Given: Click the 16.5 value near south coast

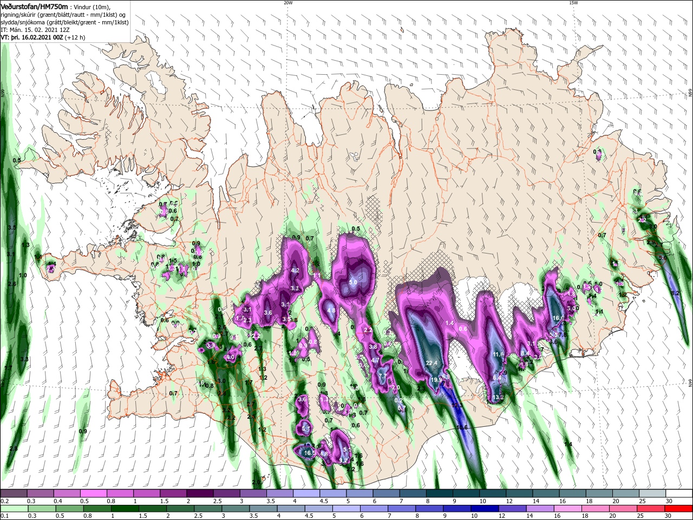Looking at the screenshot, I should point(310,453).
